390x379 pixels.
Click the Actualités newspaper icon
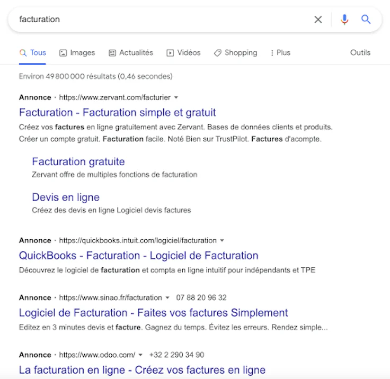[x=112, y=53]
